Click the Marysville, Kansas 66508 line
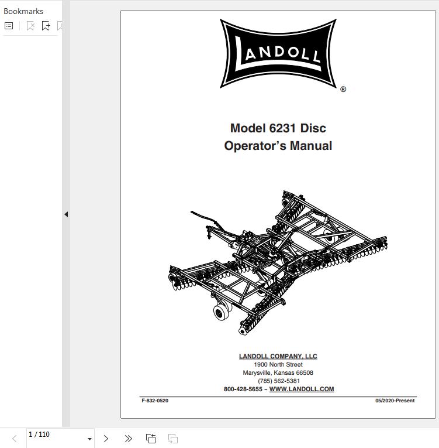The image size is (439, 448). (x=278, y=373)
